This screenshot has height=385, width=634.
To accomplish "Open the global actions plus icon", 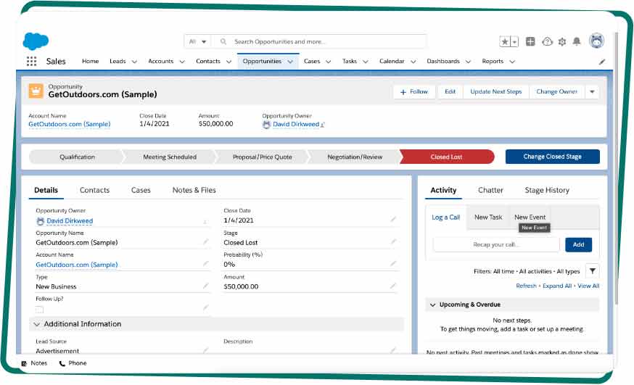I will click(x=530, y=42).
